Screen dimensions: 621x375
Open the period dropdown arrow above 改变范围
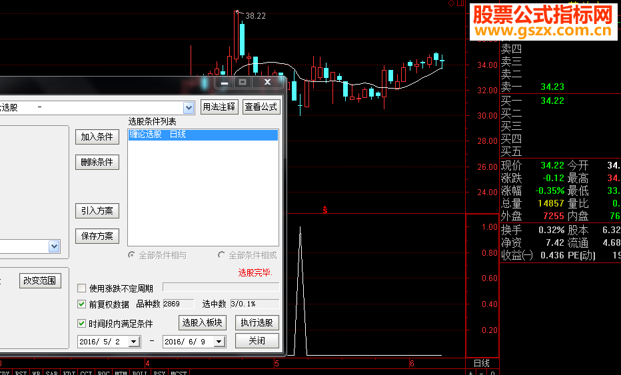coord(54,246)
